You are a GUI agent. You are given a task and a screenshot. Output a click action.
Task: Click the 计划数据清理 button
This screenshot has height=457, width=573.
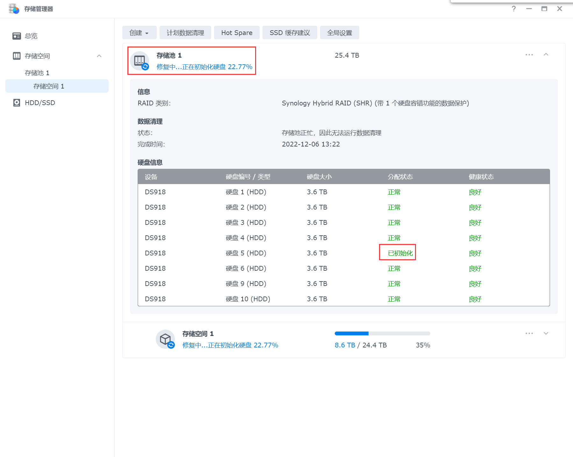pyautogui.click(x=185, y=33)
